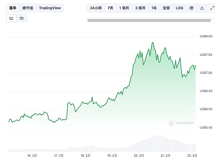Switch to candlestick chart icon

[x=22, y=18]
